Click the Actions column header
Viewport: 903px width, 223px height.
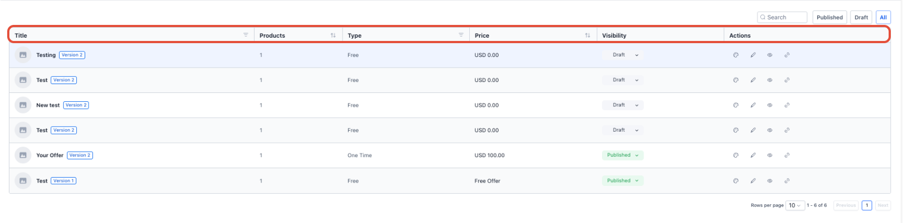[x=740, y=35]
